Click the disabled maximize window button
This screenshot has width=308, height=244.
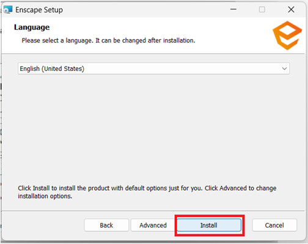click(x=262, y=9)
